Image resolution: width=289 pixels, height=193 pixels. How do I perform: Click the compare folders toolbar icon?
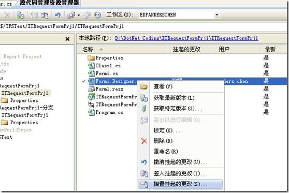[71, 15]
